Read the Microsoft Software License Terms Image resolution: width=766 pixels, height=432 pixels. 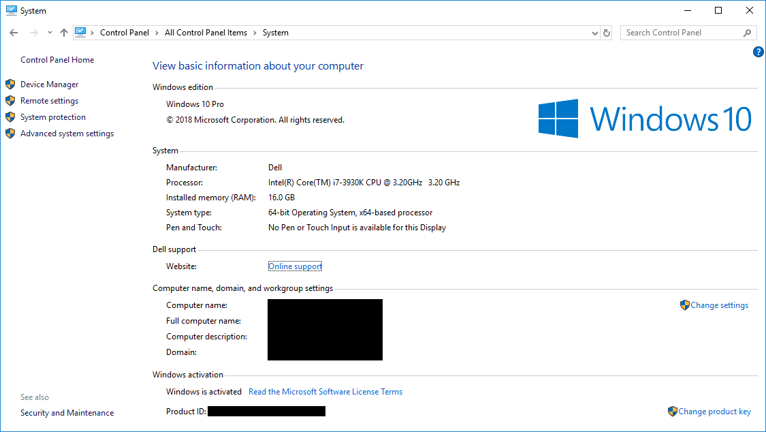tap(325, 392)
